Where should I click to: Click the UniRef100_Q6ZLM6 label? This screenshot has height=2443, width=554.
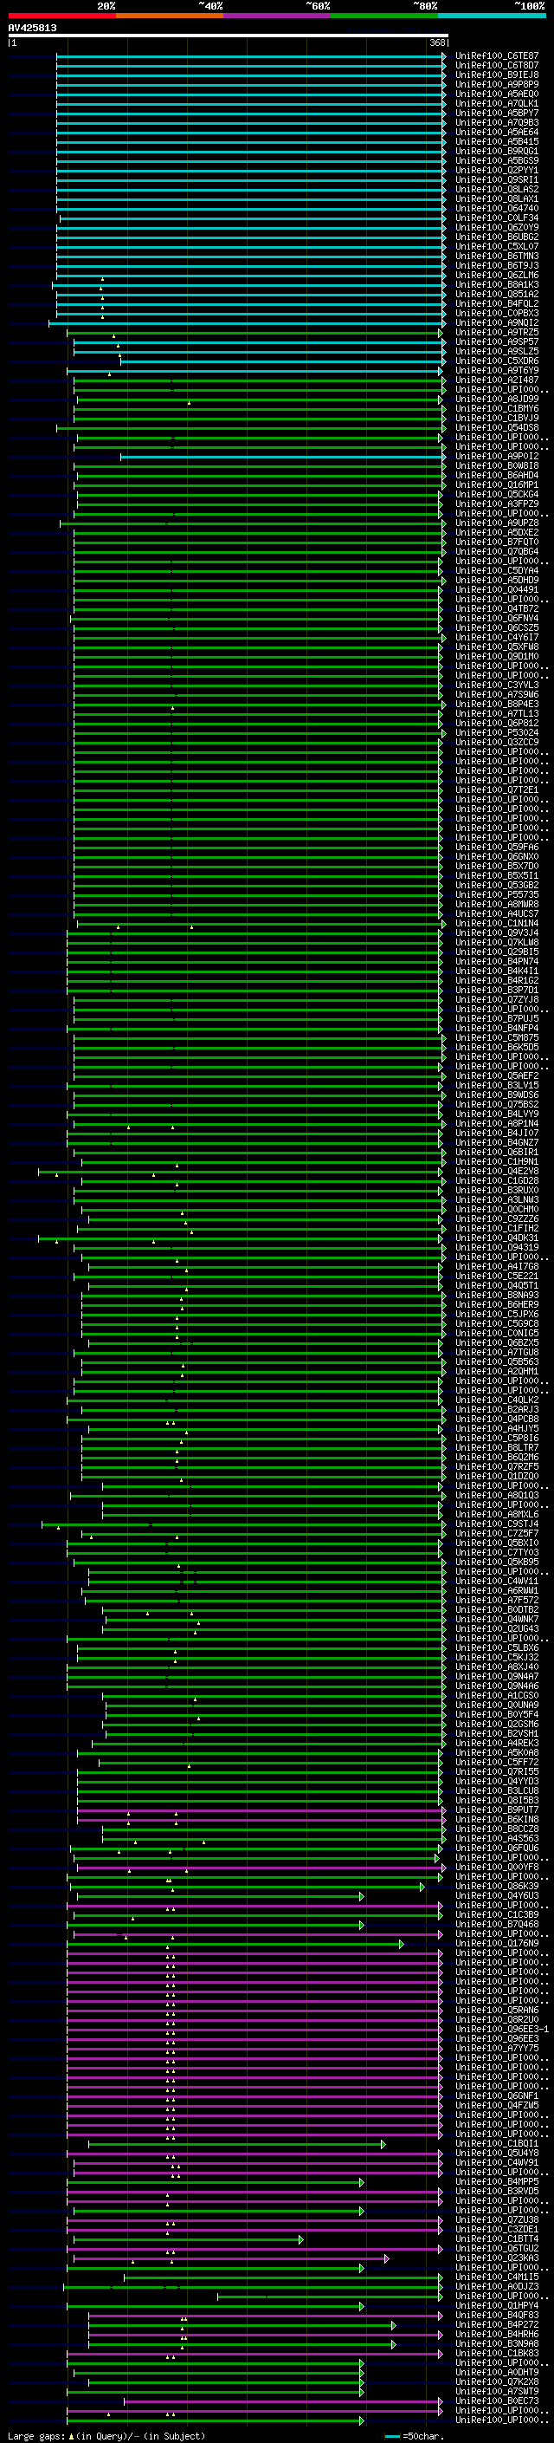496,275
